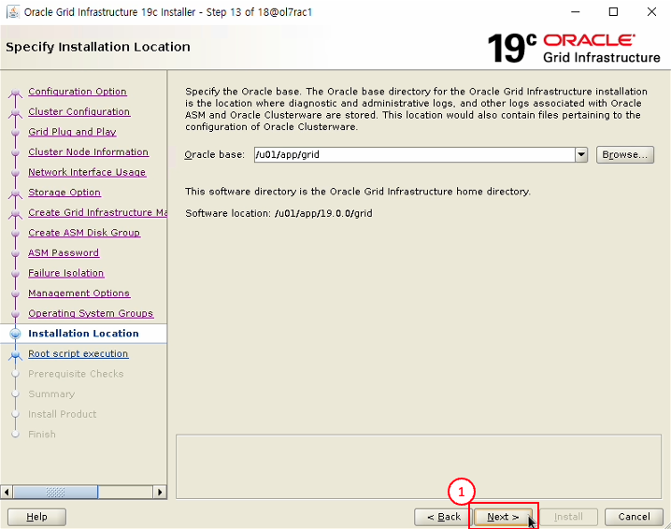Navigate to Network Interface Usage step

point(87,172)
